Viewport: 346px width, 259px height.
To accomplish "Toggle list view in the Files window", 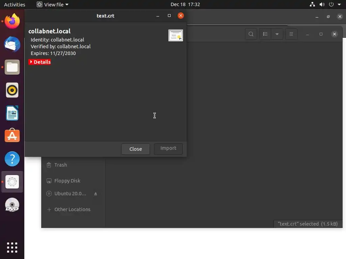I will [x=265, y=34].
